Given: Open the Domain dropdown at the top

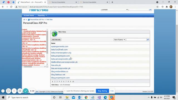Looking at the screenshot, I should [114, 10].
